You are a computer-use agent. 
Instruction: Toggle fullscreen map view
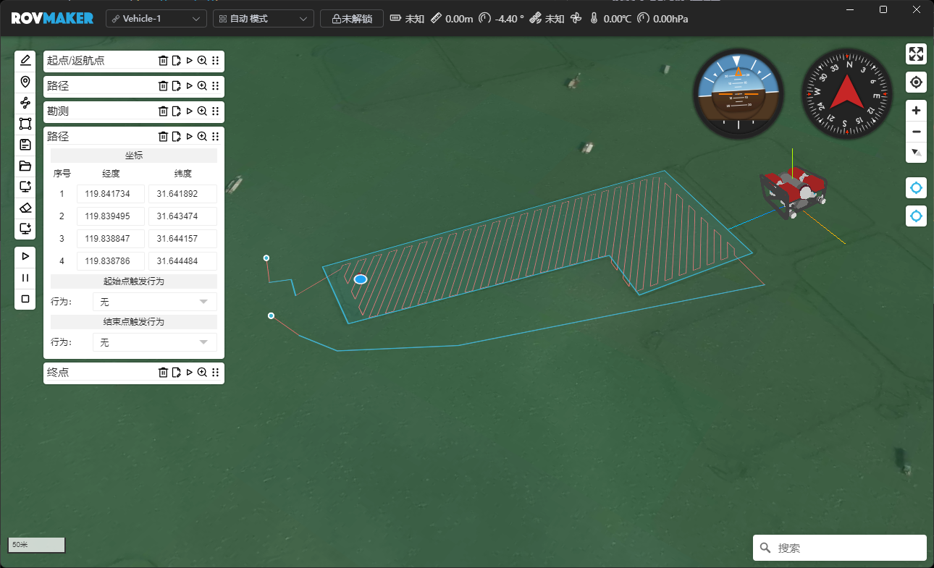coord(916,54)
